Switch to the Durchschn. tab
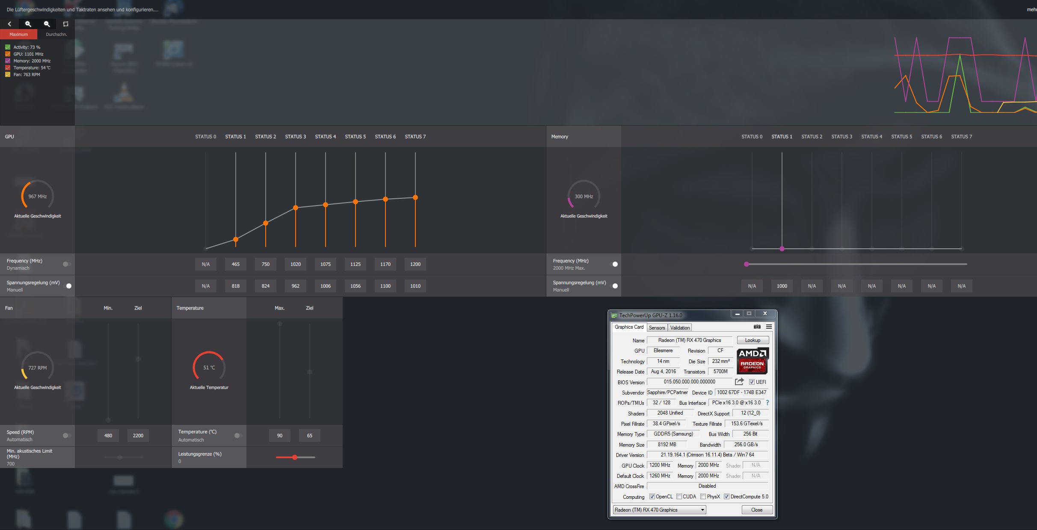 click(x=56, y=34)
